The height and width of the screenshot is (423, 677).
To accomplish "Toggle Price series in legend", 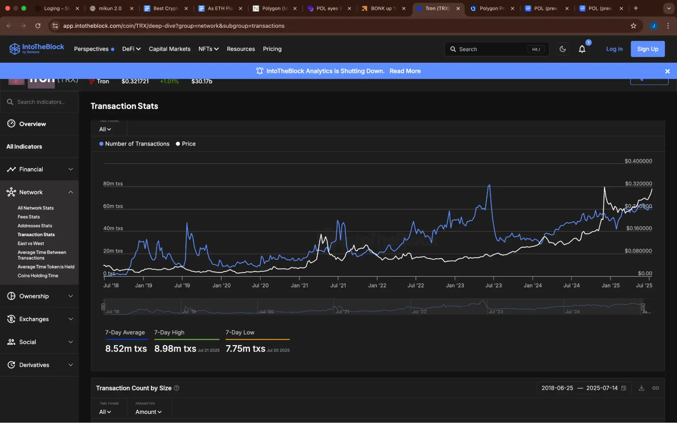I will (x=186, y=144).
